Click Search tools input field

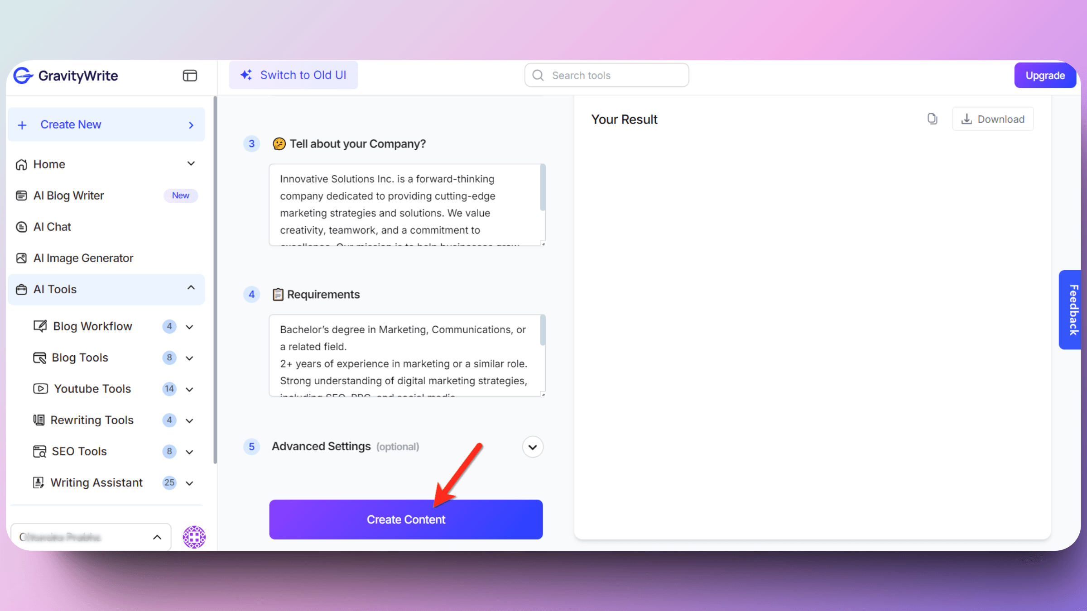tap(607, 75)
